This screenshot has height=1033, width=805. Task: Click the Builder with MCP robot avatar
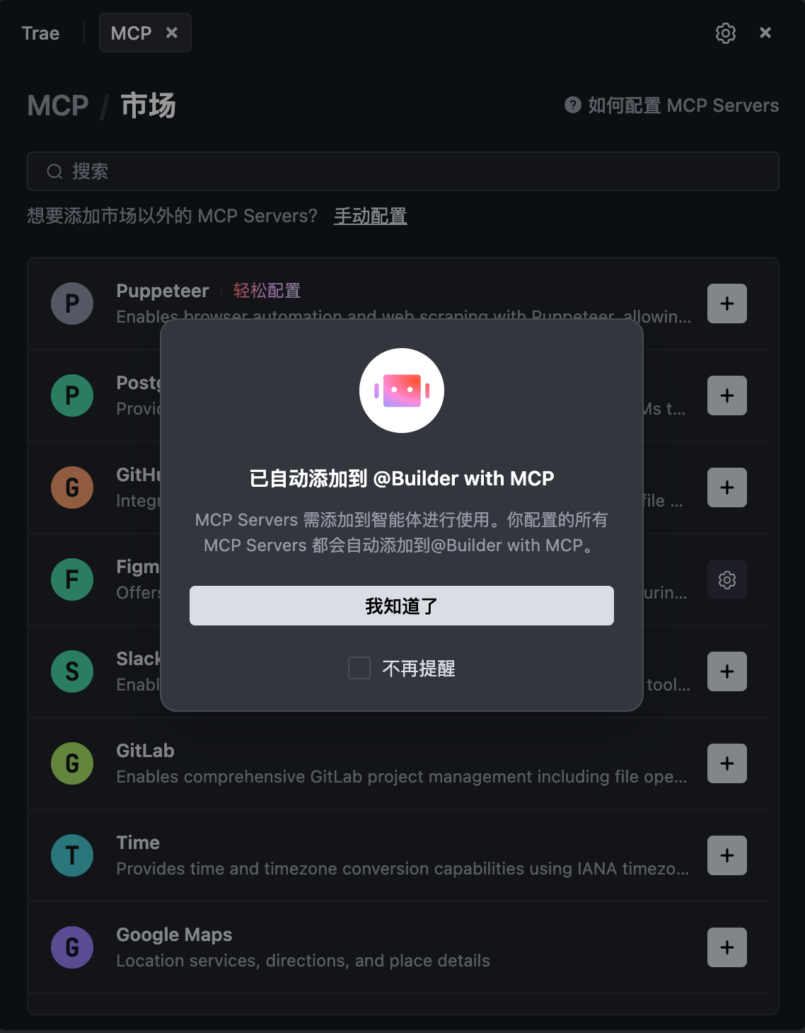[402, 391]
